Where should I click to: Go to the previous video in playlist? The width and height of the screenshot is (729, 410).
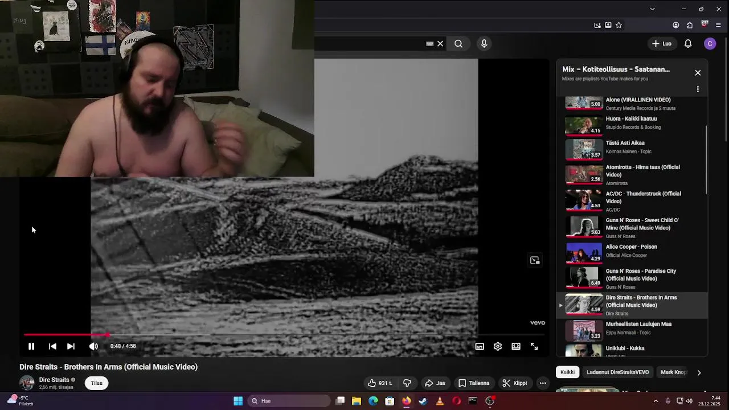52,346
